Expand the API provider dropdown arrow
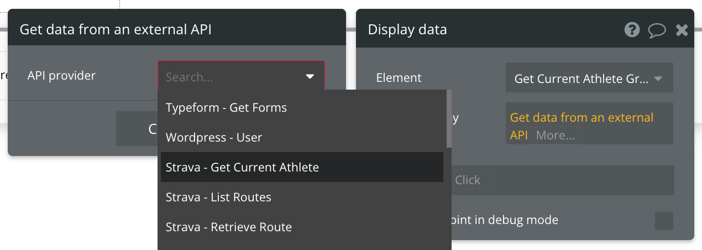Image resolution: width=702 pixels, height=250 pixels. (x=310, y=77)
